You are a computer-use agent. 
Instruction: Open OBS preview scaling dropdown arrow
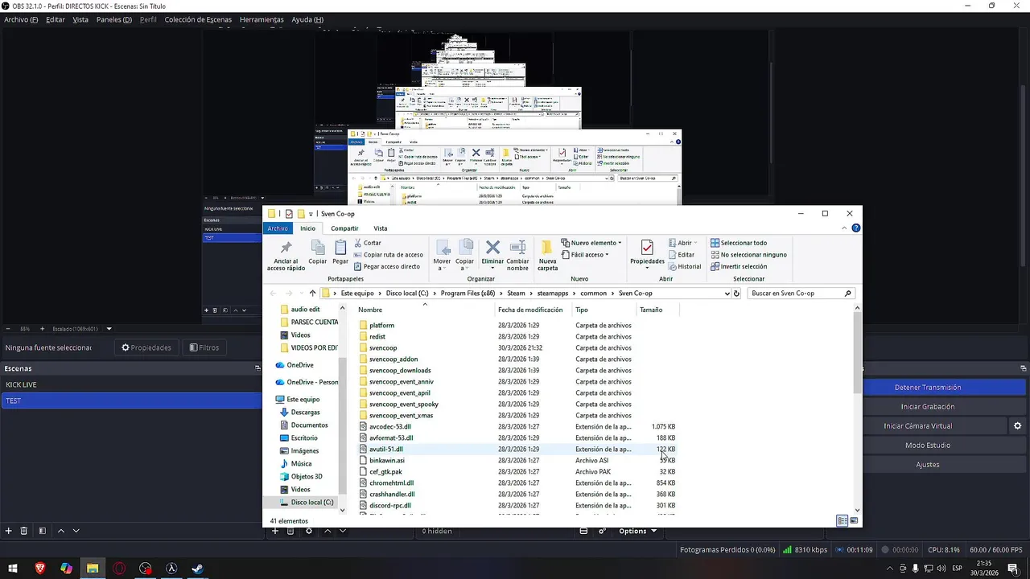click(109, 329)
